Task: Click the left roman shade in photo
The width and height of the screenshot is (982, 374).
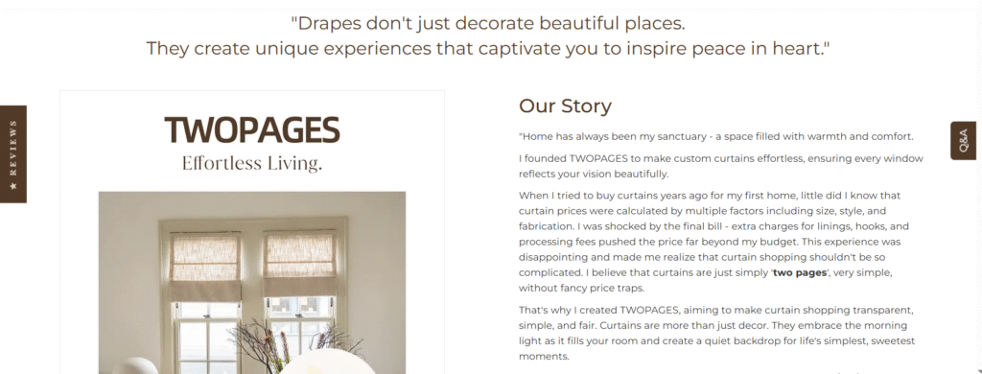Action: pyautogui.click(x=205, y=267)
